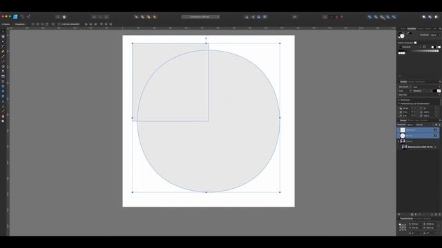Click the transform anchor point selector

tap(403, 227)
